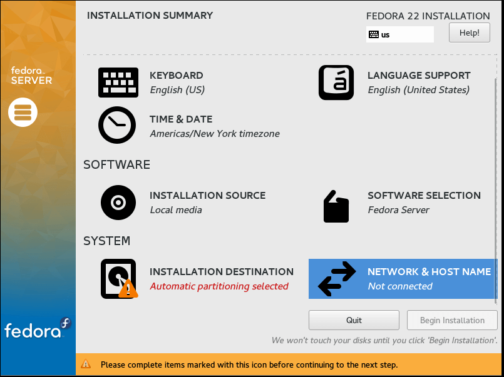Viewport: 504px width, 377px height.
Task: Select the LANGUAGE SUPPORT heading
Action: tap(419, 76)
